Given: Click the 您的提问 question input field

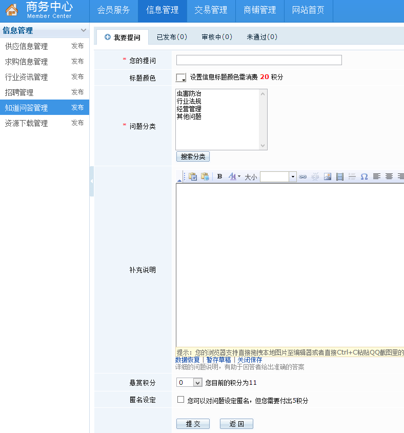Looking at the screenshot, I should coord(259,60).
